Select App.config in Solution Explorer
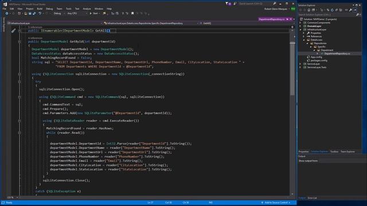 pyautogui.click(x=316, y=57)
